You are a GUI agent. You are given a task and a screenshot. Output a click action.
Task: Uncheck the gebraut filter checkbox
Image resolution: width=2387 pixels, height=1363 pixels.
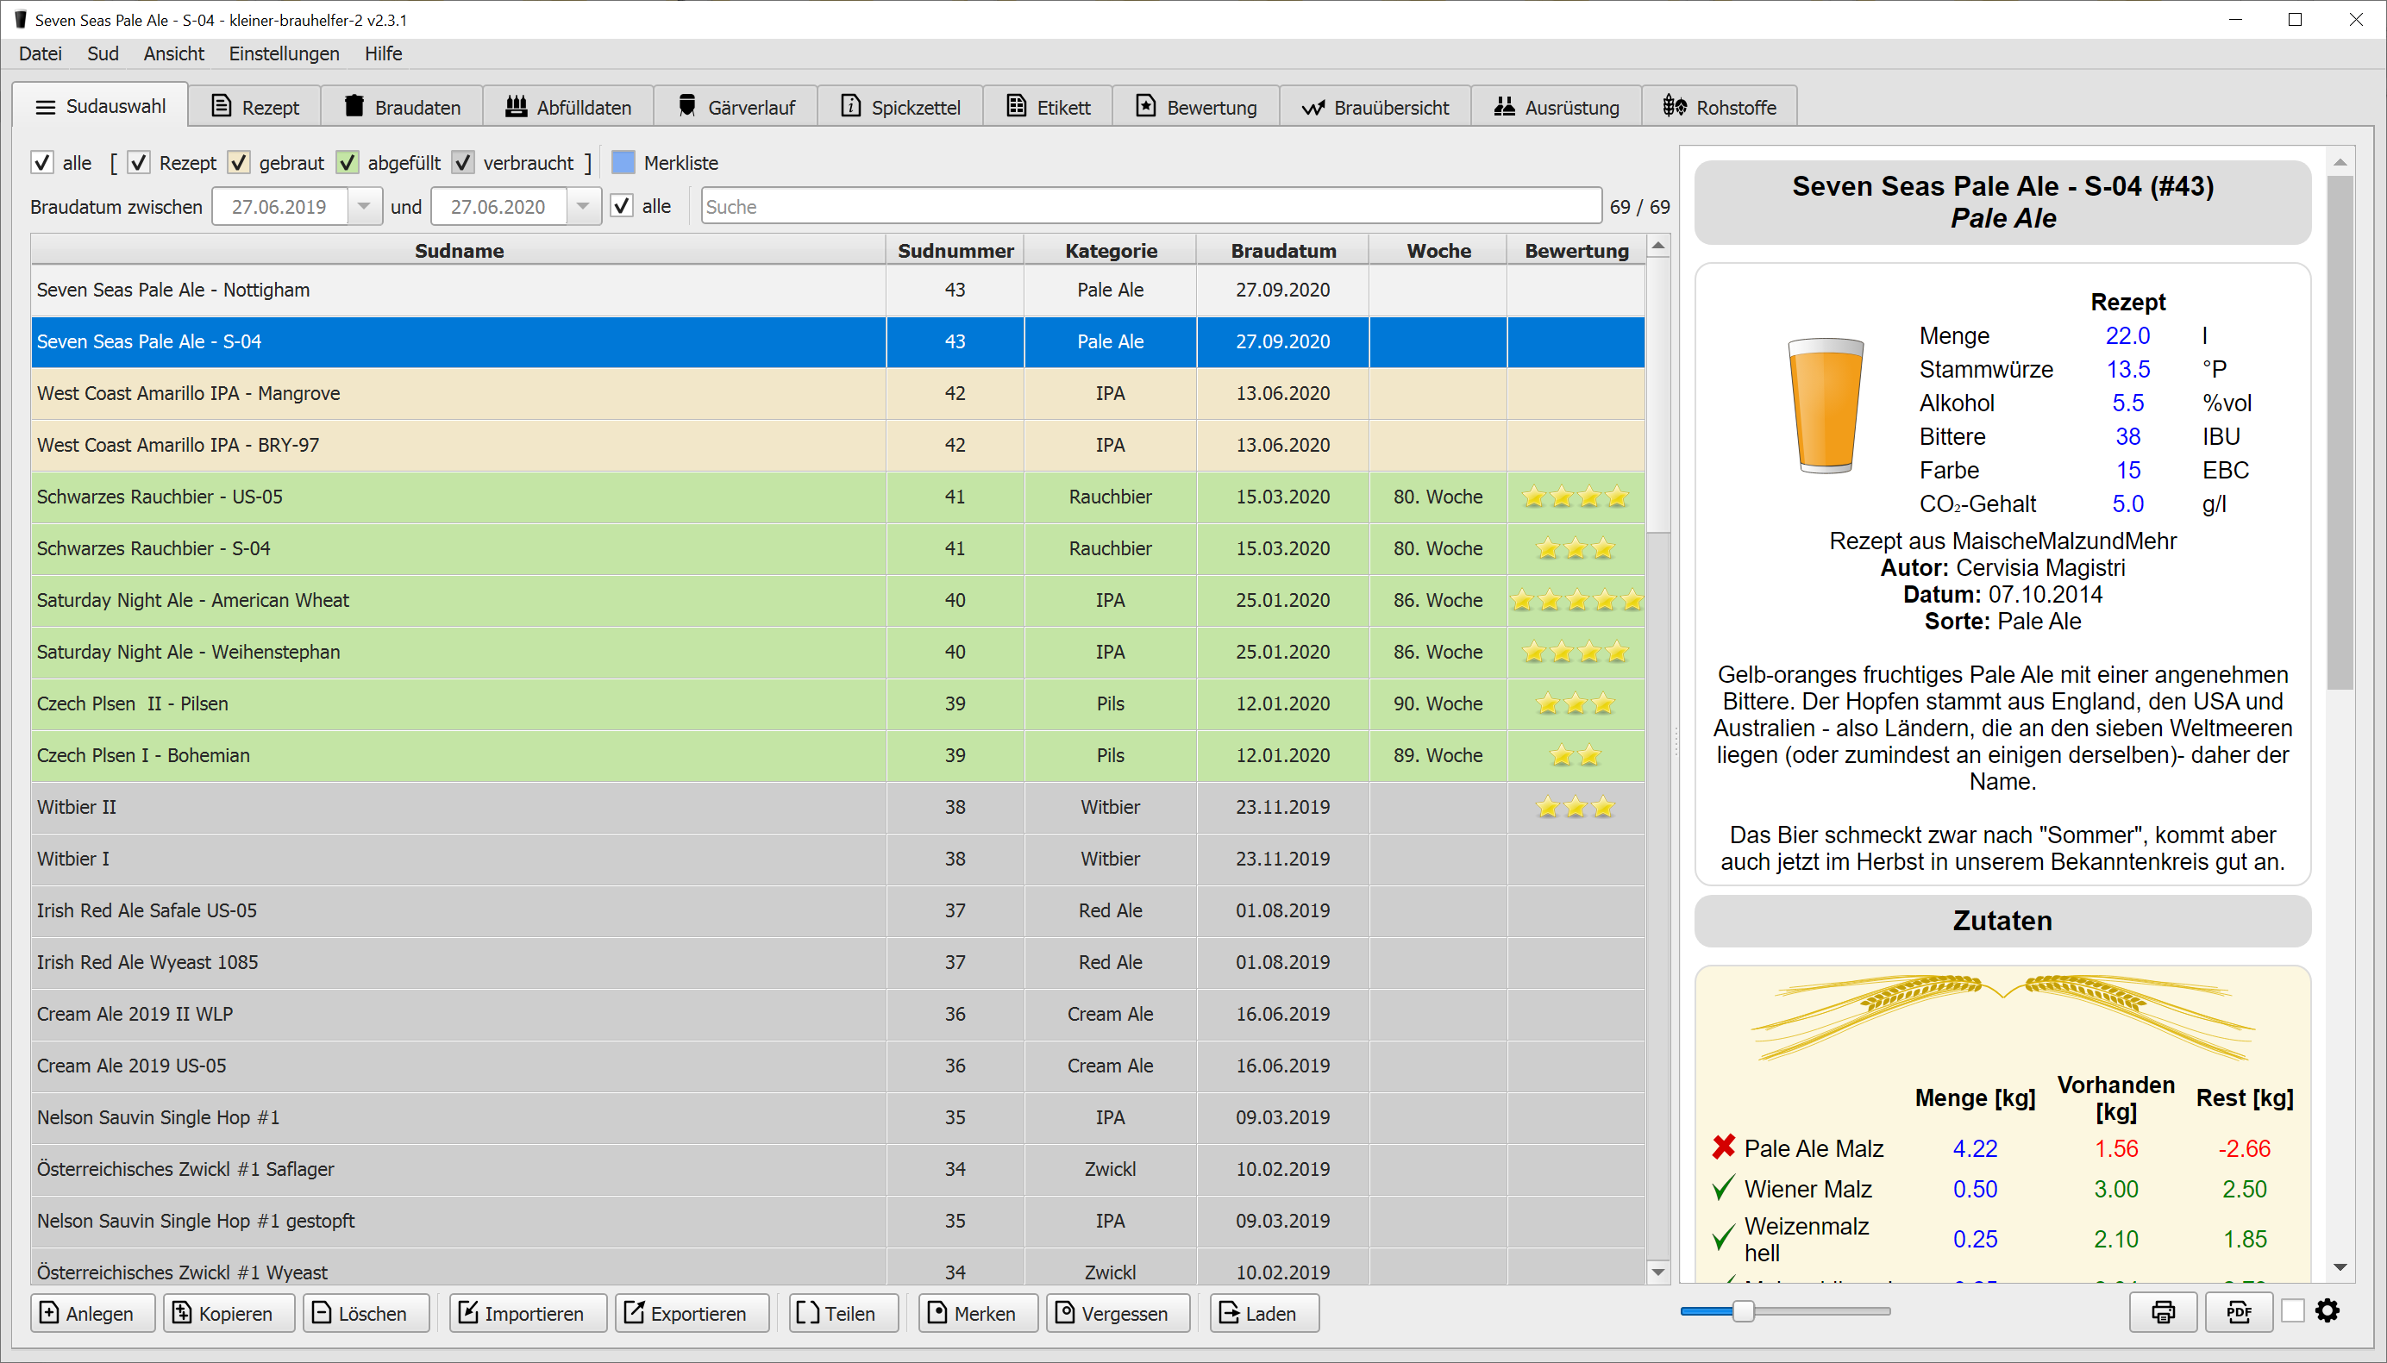click(x=240, y=163)
